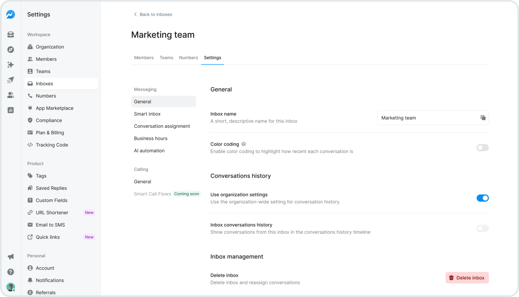Open the help question mark icon
519x297 pixels.
(11, 272)
